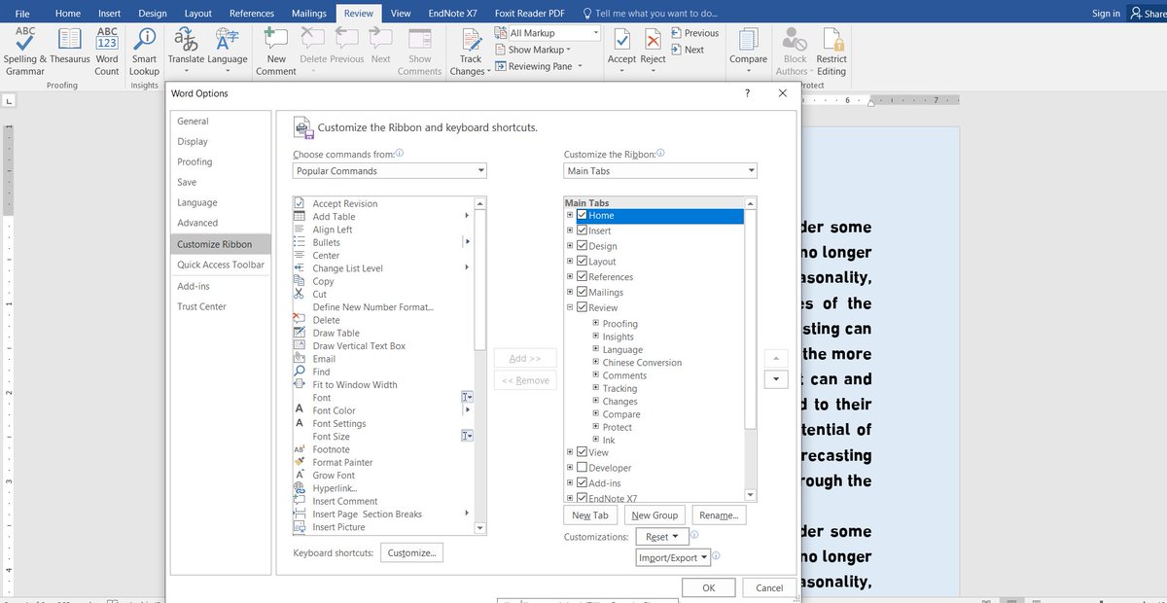Go to Next comment
This screenshot has height=603, width=1167.
coord(381,39)
